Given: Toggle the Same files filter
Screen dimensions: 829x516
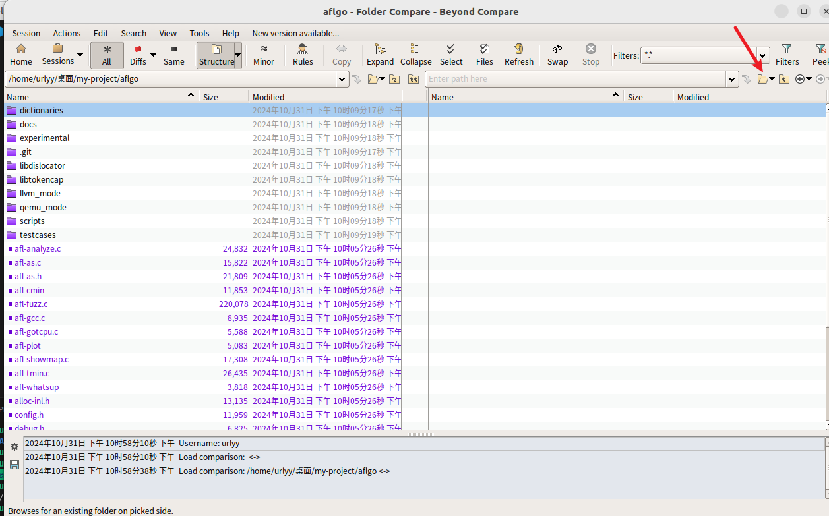Looking at the screenshot, I should click(174, 55).
